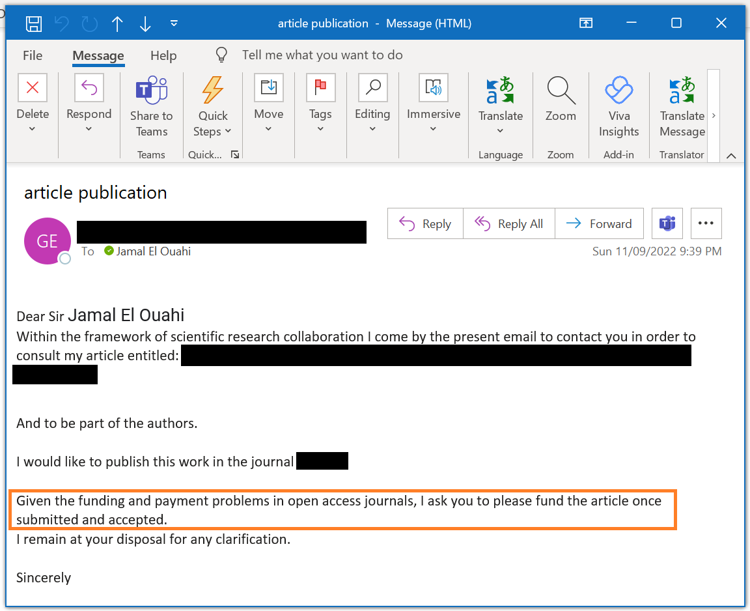750x611 pixels.
Task: Go to the next item with the down arrow
Action: coord(145,23)
